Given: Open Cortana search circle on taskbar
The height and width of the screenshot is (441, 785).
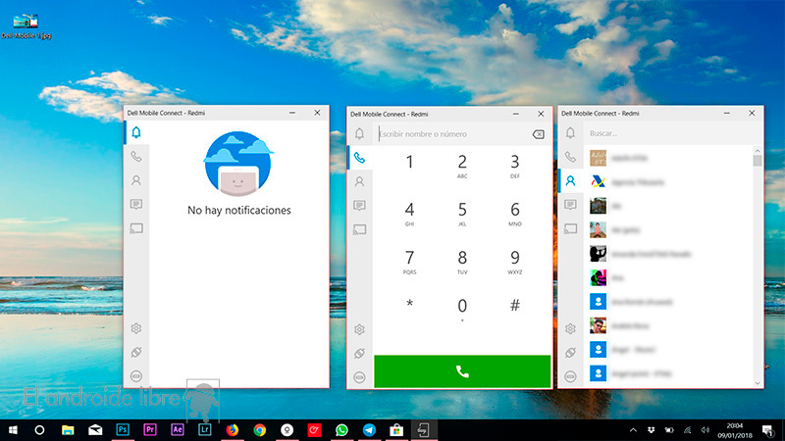Looking at the screenshot, I should coord(39,430).
